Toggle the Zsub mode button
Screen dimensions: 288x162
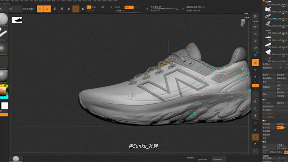129,7
